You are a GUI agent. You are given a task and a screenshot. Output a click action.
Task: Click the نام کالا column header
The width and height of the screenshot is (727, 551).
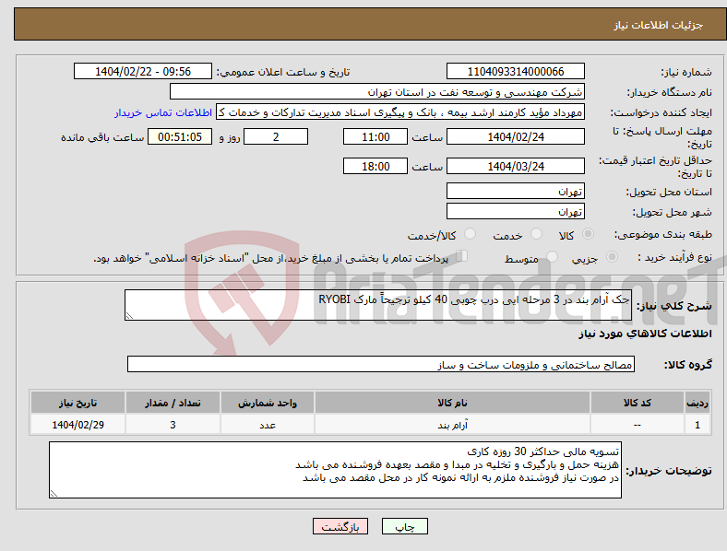pyautogui.click(x=452, y=403)
